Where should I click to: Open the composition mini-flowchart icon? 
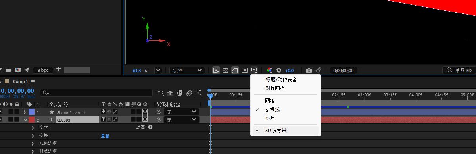pos(161,93)
